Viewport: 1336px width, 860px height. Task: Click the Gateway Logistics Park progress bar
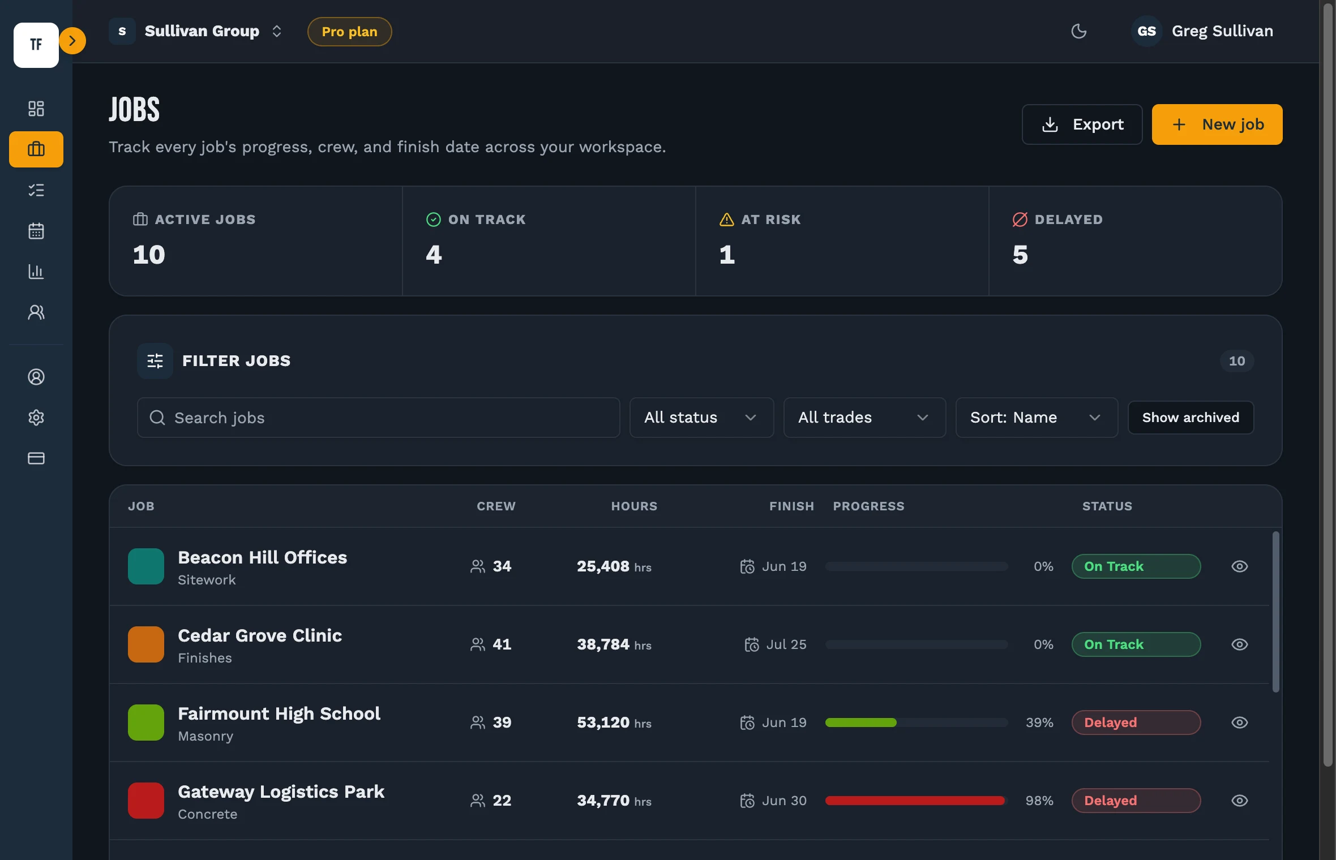tap(917, 801)
